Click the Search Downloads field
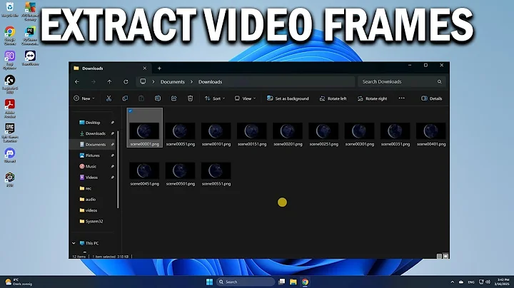The width and height of the screenshot is (514, 288). 402,82
